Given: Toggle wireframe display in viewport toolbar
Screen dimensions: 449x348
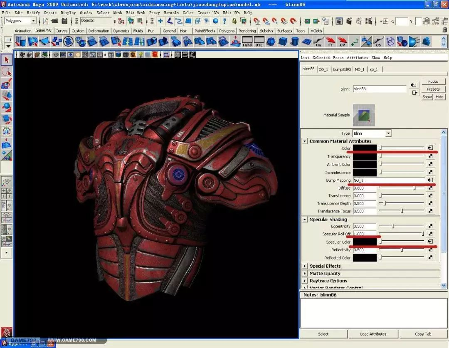Looking at the screenshot, I should point(111,54).
